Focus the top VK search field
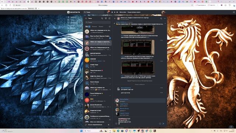 tap(94, 12)
